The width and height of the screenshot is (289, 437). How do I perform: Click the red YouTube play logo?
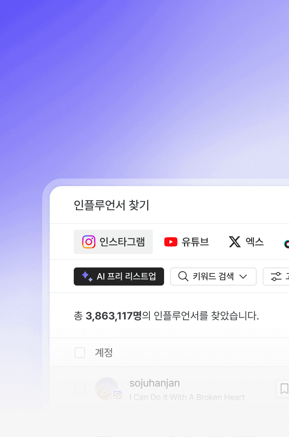click(x=171, y=241)
